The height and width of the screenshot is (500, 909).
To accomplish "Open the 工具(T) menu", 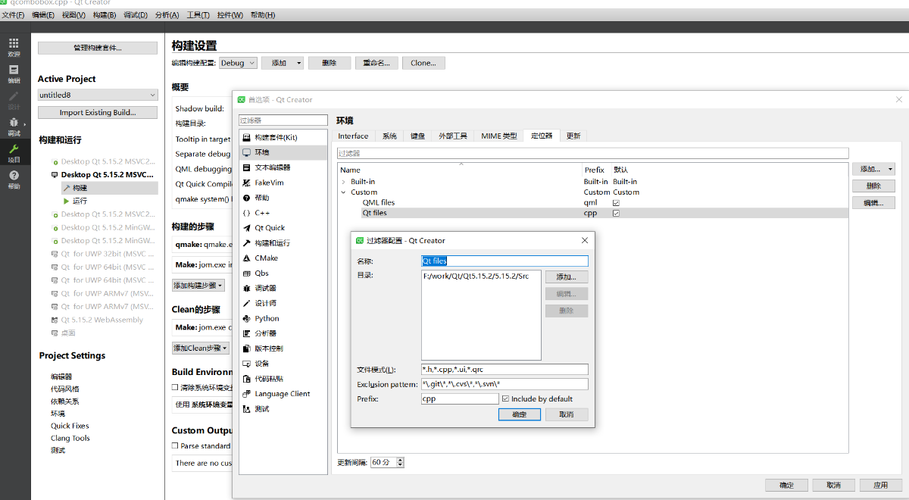I will (198, 15).
